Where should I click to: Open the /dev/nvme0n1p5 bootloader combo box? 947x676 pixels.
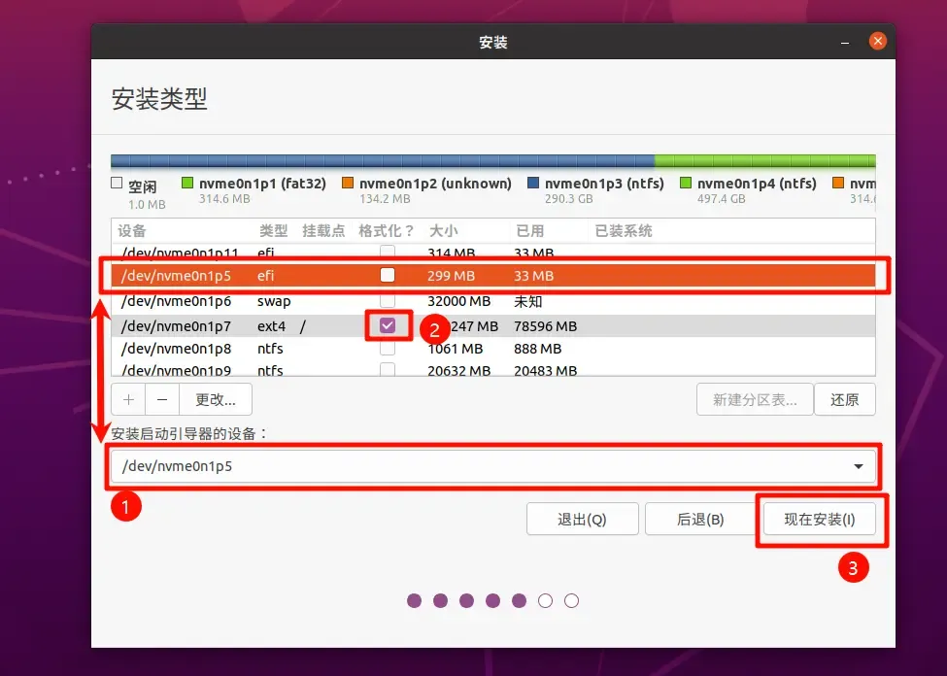[x=492, y=466]
